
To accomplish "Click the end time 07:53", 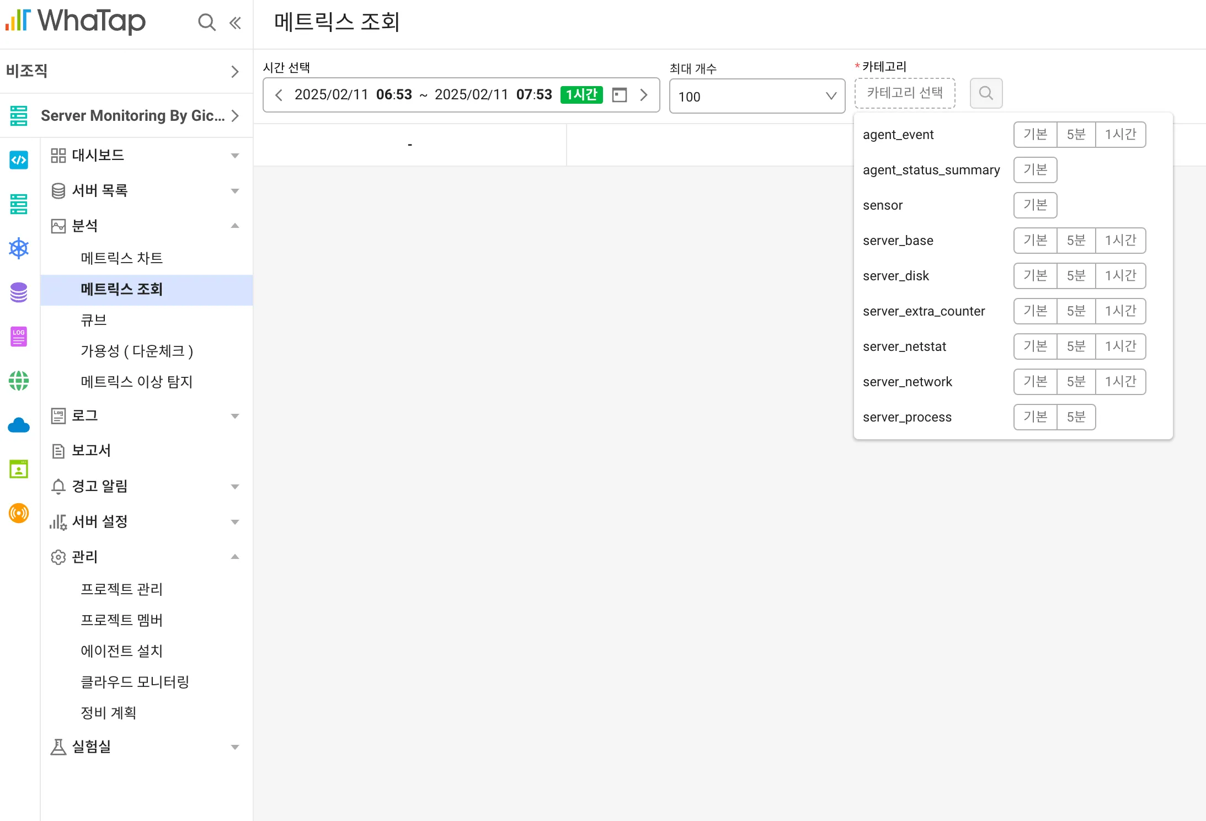I will tap(534, 95).
